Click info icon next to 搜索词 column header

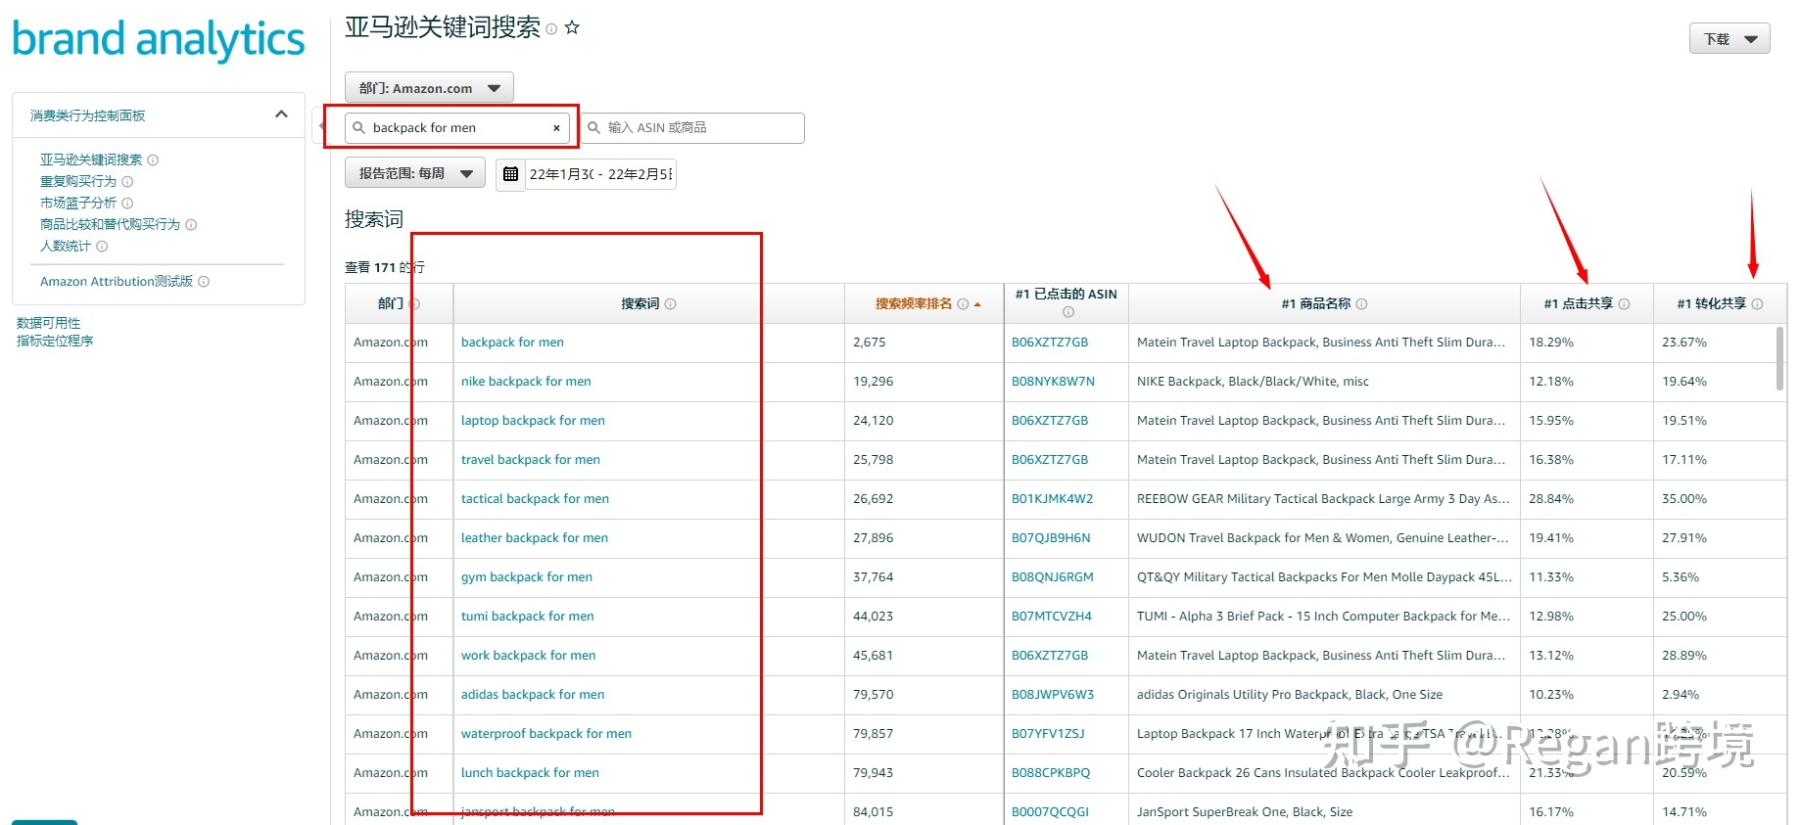pos(671,304)
